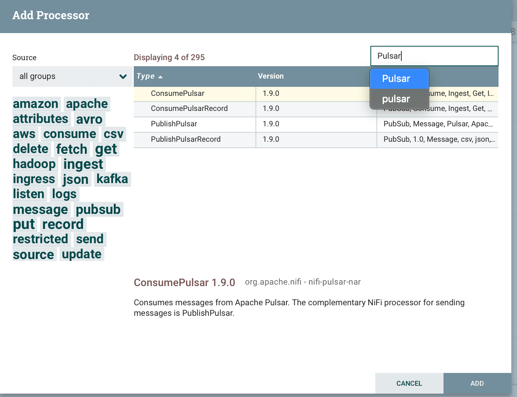The width and height of the screenshot is (517, 397).
Task: Filter by the 'put' tag
Action: (x=24, y=224)
